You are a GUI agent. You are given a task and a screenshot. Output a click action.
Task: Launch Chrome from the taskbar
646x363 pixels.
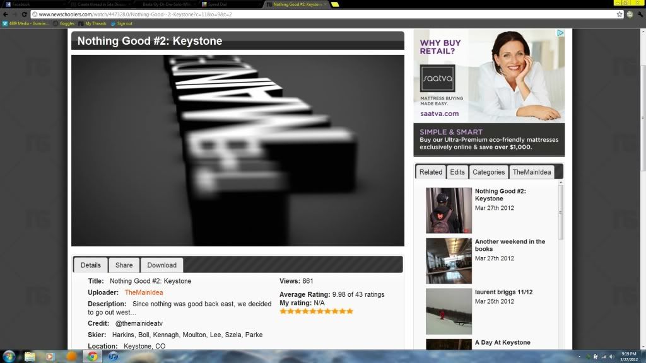pyautogui.click(x=93, y=356)
